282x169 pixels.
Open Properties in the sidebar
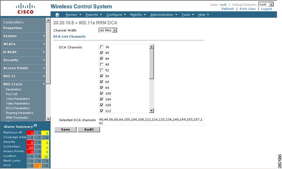tap(13, 28)
